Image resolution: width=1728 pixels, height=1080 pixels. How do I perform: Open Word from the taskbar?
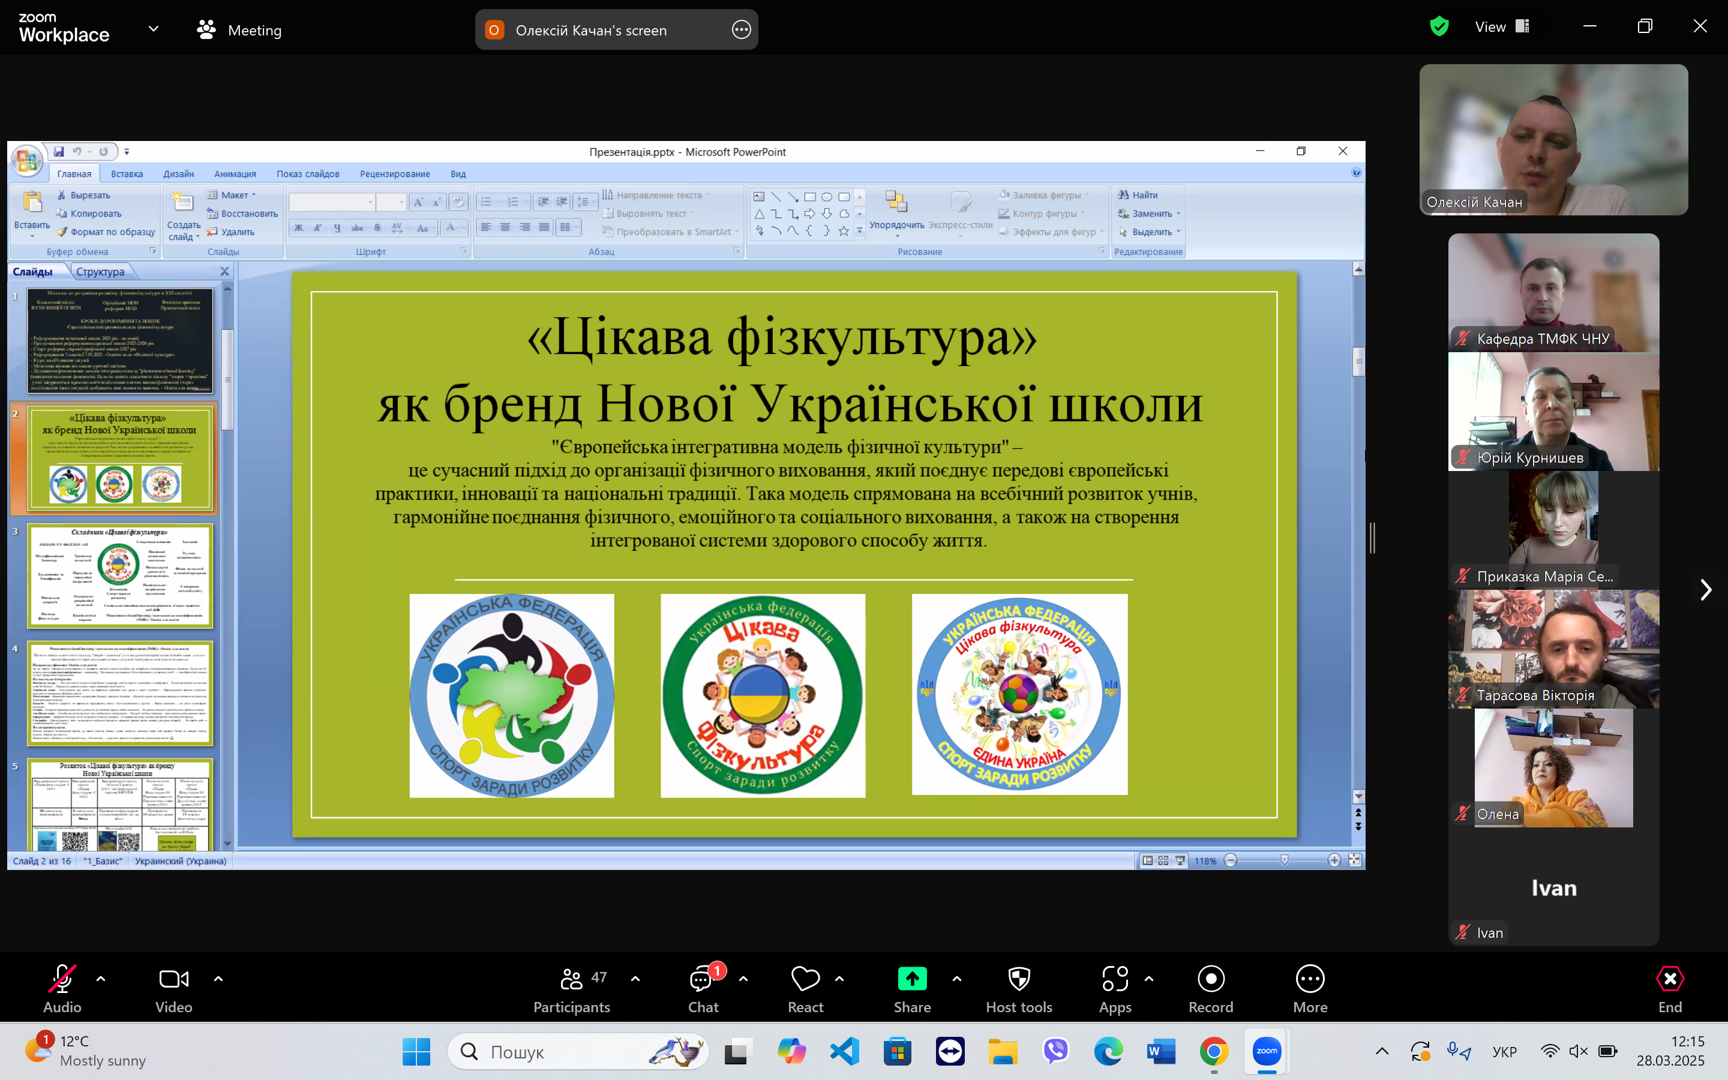point(1160,1051)
